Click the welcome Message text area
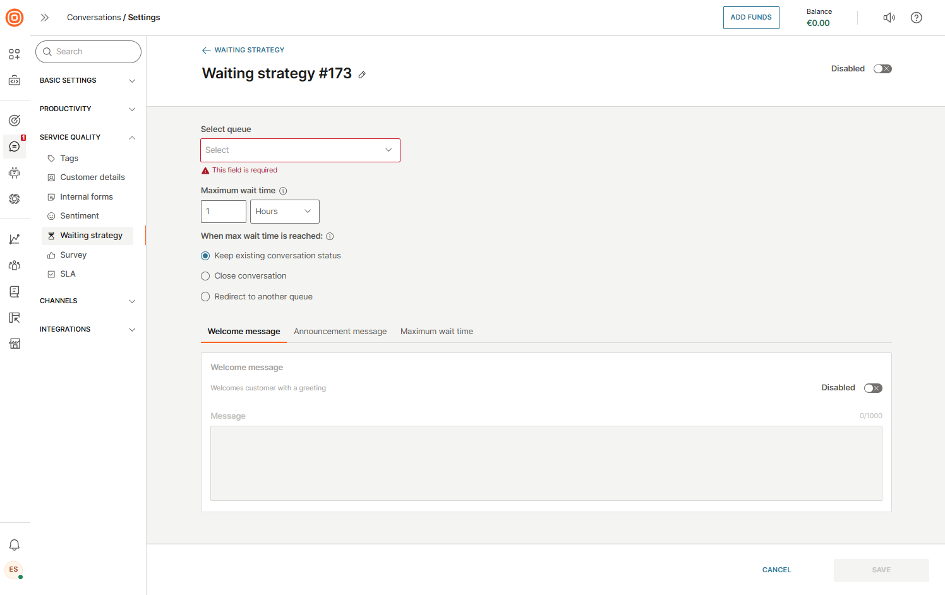Viewport: 945px width, 595px height. (x=546, y=463)
